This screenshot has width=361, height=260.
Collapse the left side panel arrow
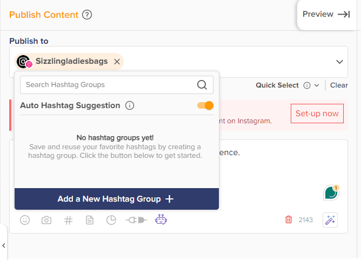tap(4, 246)
